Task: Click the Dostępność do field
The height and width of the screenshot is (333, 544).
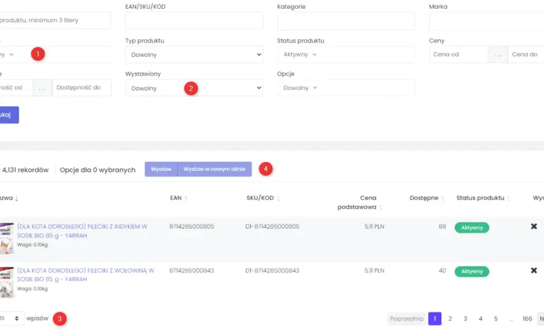Action: point(82,88)
